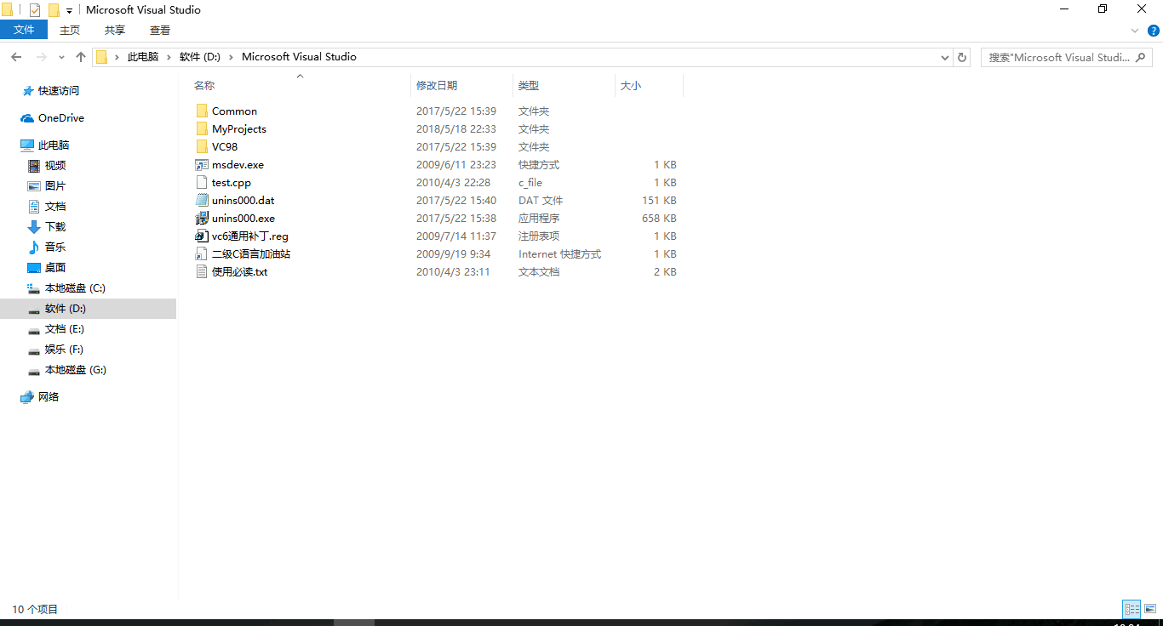
Task: Click the 151 KB size cell
Action: click(659, 201)
